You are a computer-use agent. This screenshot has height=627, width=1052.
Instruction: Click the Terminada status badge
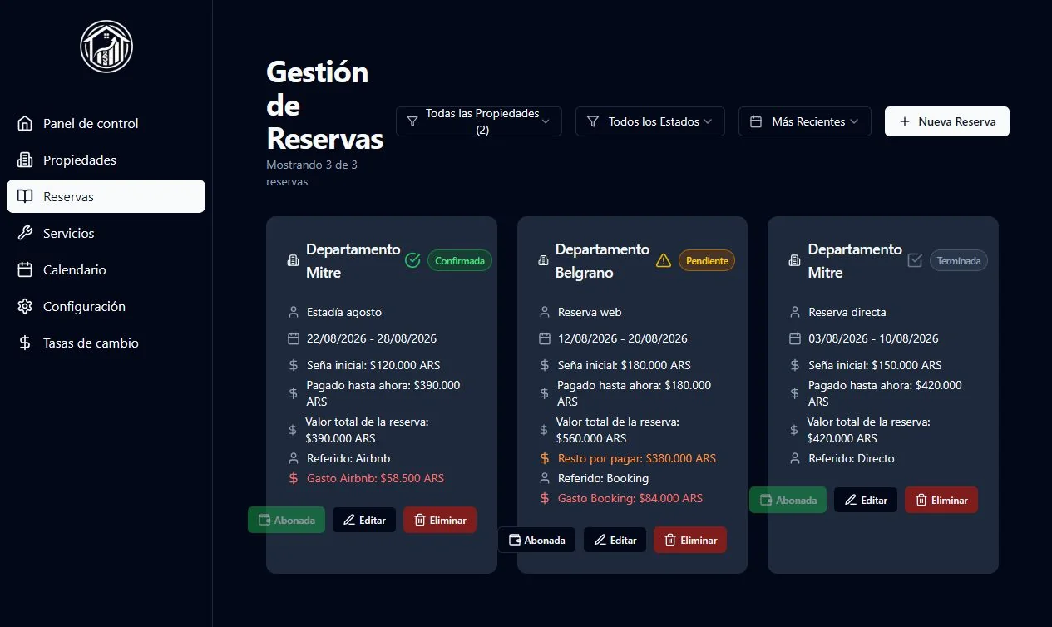(x=959, y=260)
